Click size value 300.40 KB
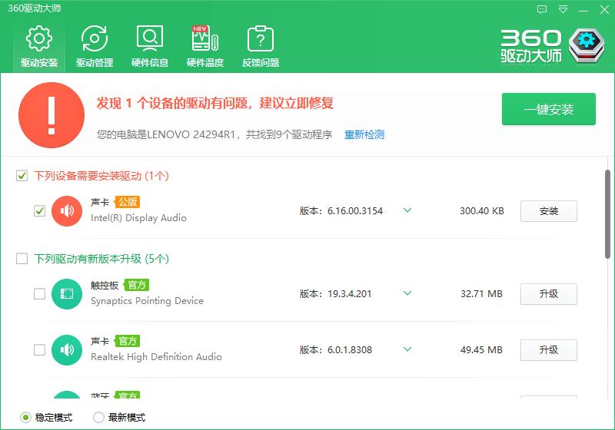Image resolution: width=615 pixels, height=430 pixels. click(482, 211)
